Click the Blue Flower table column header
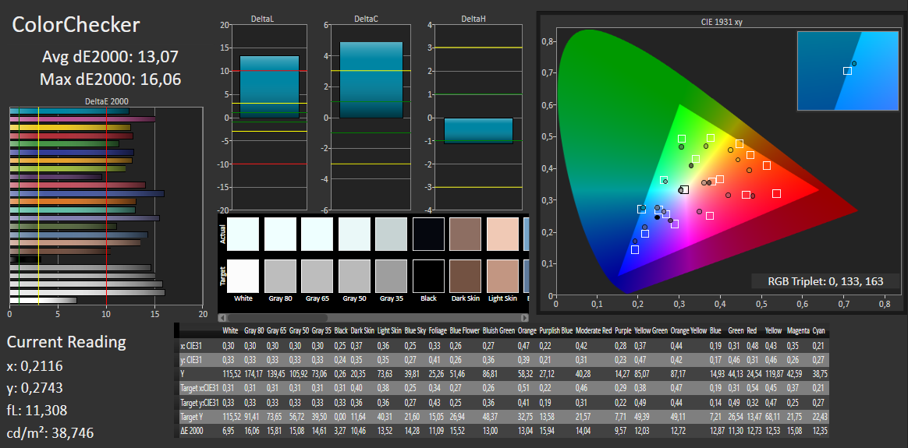This screenshot has width=908, height=448. click(464, 332)
